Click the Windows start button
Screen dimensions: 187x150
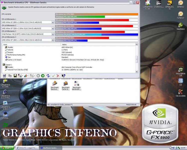(7, 148)
